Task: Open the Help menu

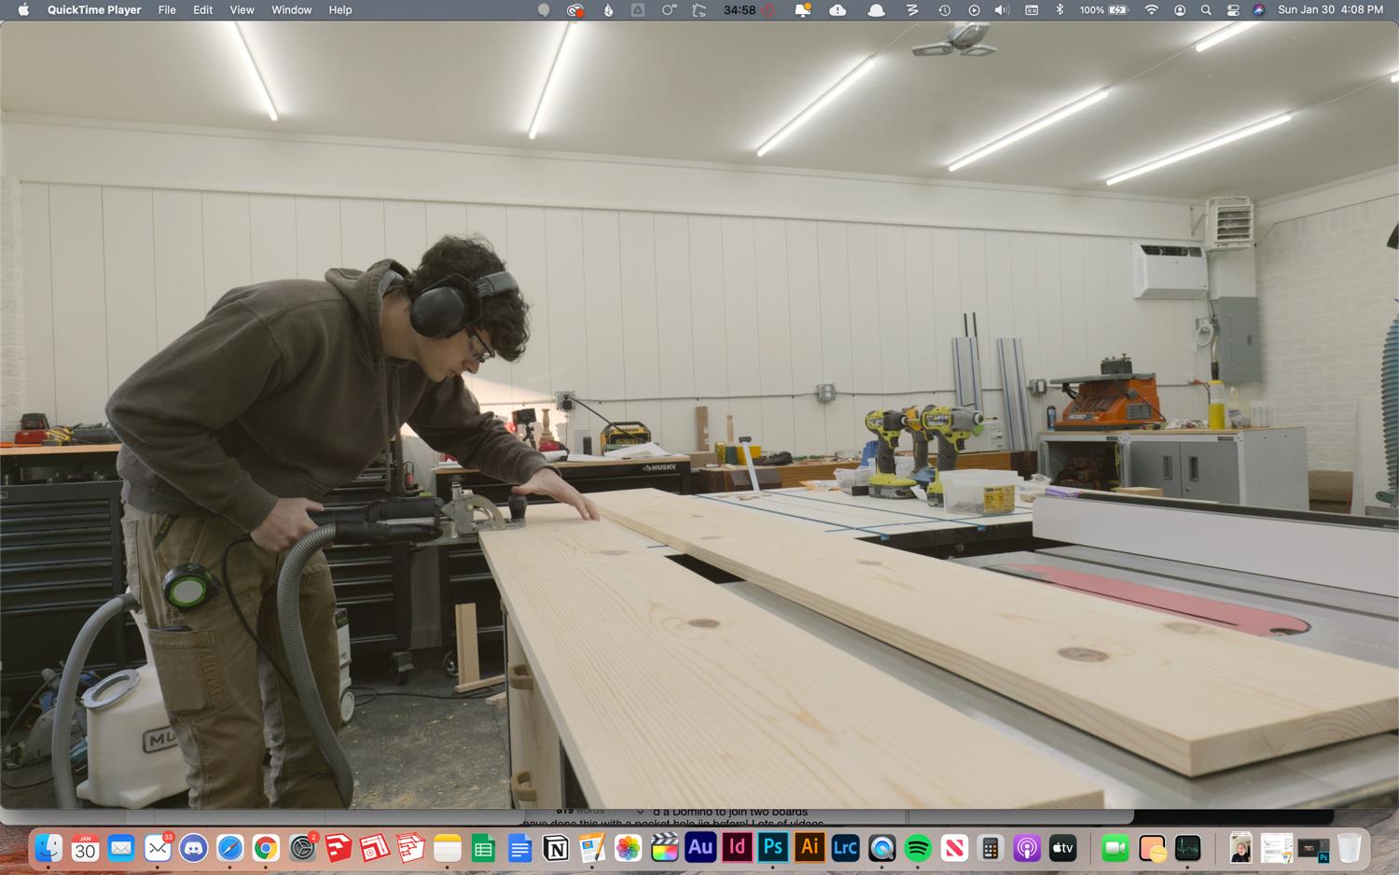Action: (x=339, y=9)
